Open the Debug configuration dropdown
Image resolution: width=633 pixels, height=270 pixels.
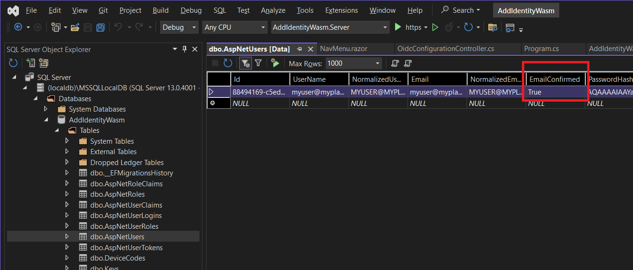point(180,27)
